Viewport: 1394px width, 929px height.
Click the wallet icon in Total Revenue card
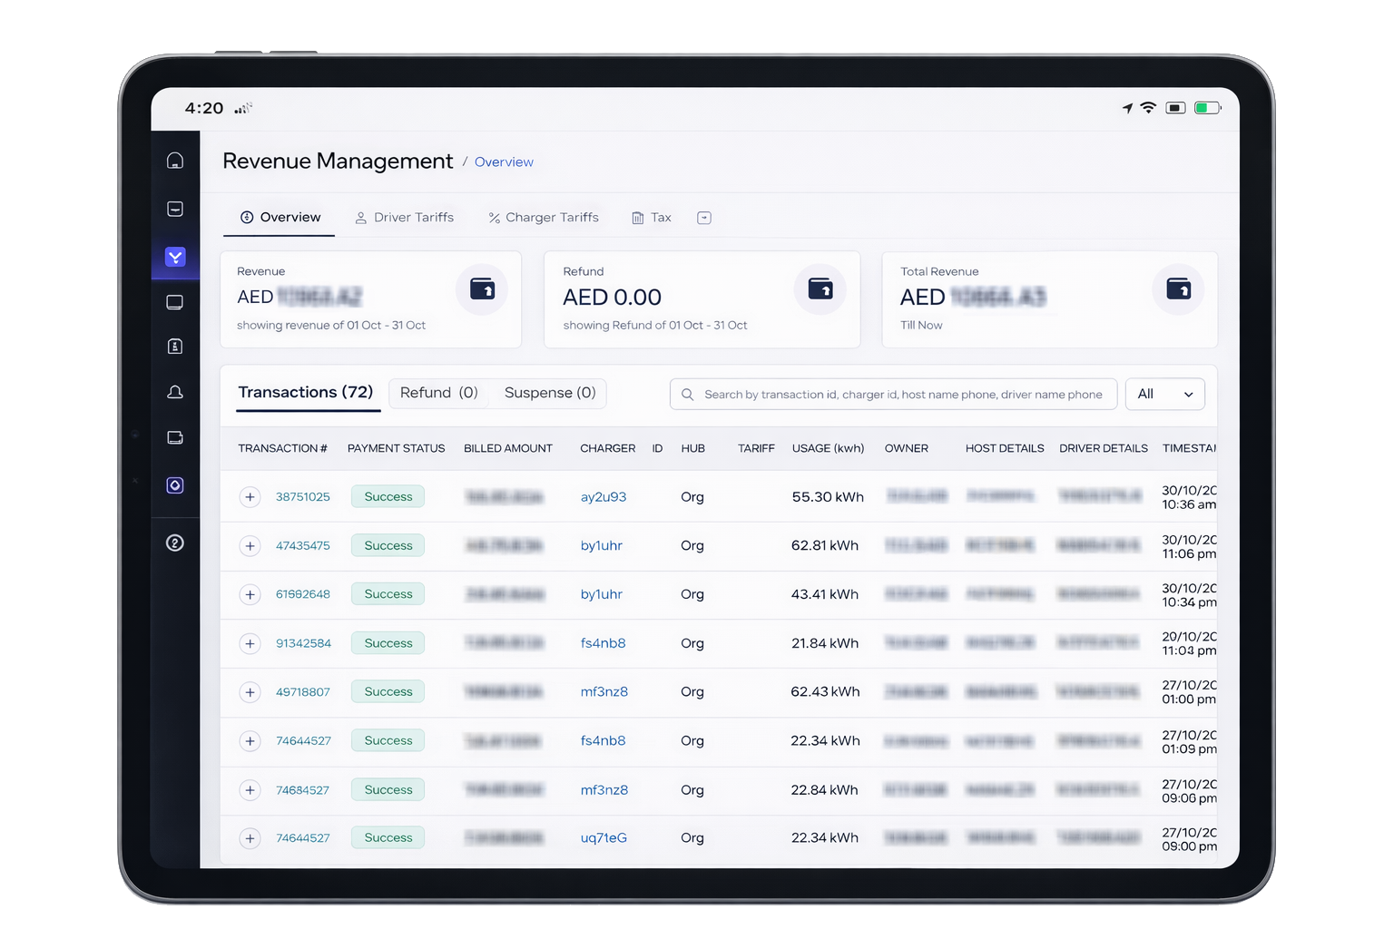pos(1178,289)
